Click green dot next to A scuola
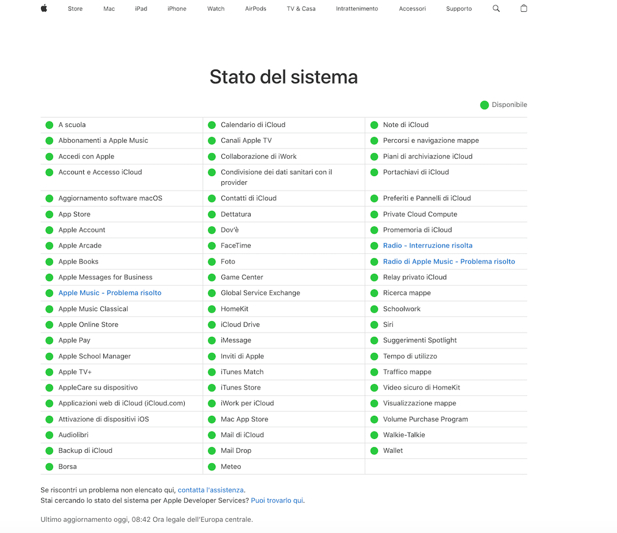Screen dimensions: 617x533 coord(49,125)
